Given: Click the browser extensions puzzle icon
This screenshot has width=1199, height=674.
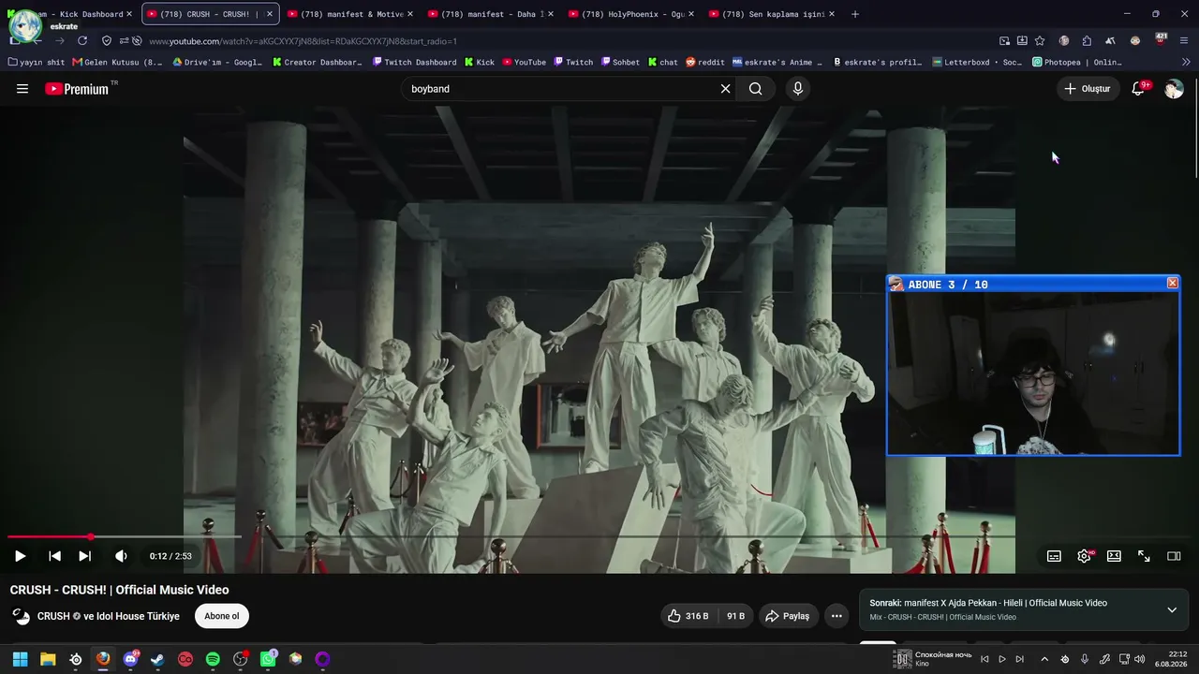Looking at the screenshot, I should 1087,41.
